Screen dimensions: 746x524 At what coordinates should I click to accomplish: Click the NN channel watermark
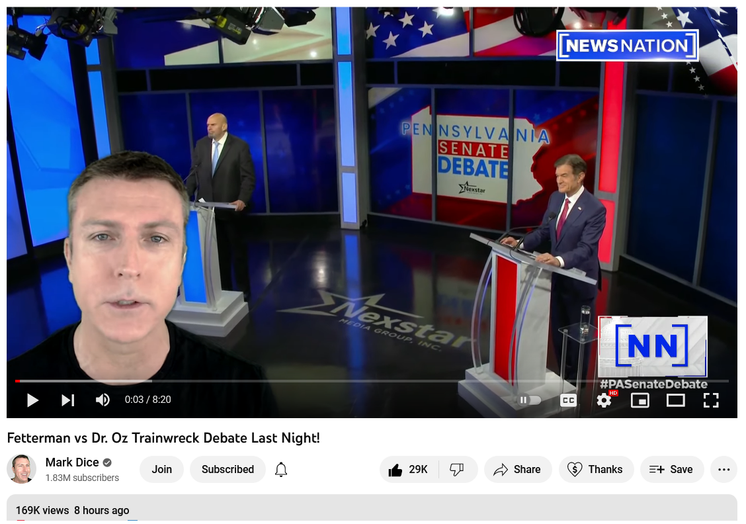point(652,347)
